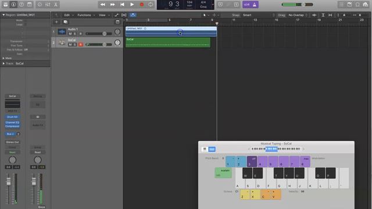372x209 pixels.
Task: Open the Loop Browser icon
Action: click(x=357, y=5)
